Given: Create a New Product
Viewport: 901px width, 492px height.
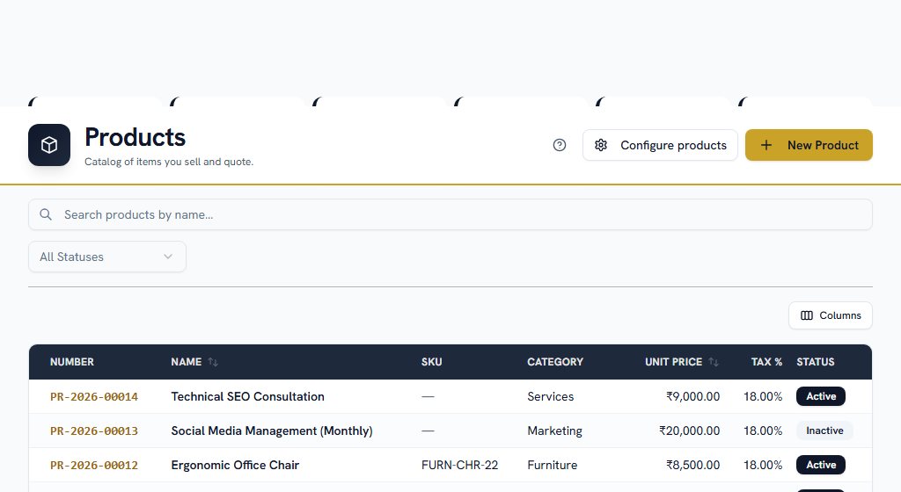Looking at the screenshot, I should pyautogui.click(x=809, y=145).
